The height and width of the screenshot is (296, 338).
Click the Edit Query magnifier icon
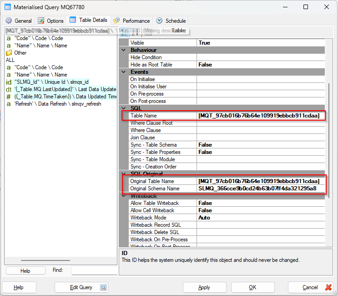(x=103, y=287)
